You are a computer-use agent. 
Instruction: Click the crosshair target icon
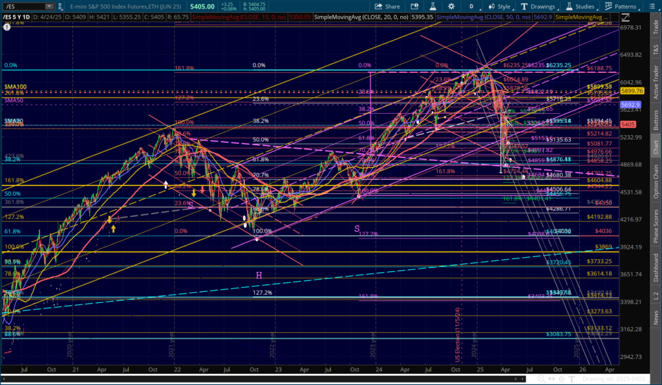(562, 379)
